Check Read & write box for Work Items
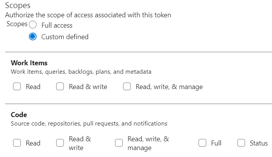 click(x=60, y=87)
